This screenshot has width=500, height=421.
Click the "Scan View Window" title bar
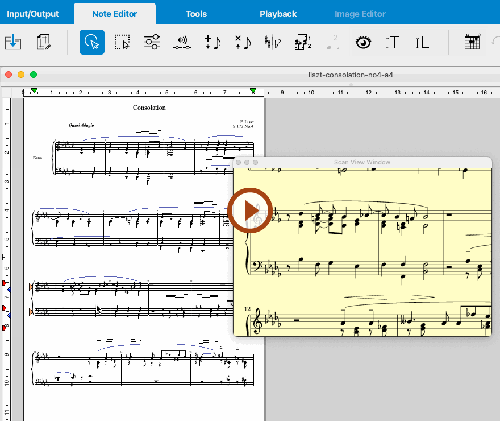363,162
